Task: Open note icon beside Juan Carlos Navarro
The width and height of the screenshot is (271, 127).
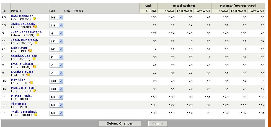Action: pos(38,35)
